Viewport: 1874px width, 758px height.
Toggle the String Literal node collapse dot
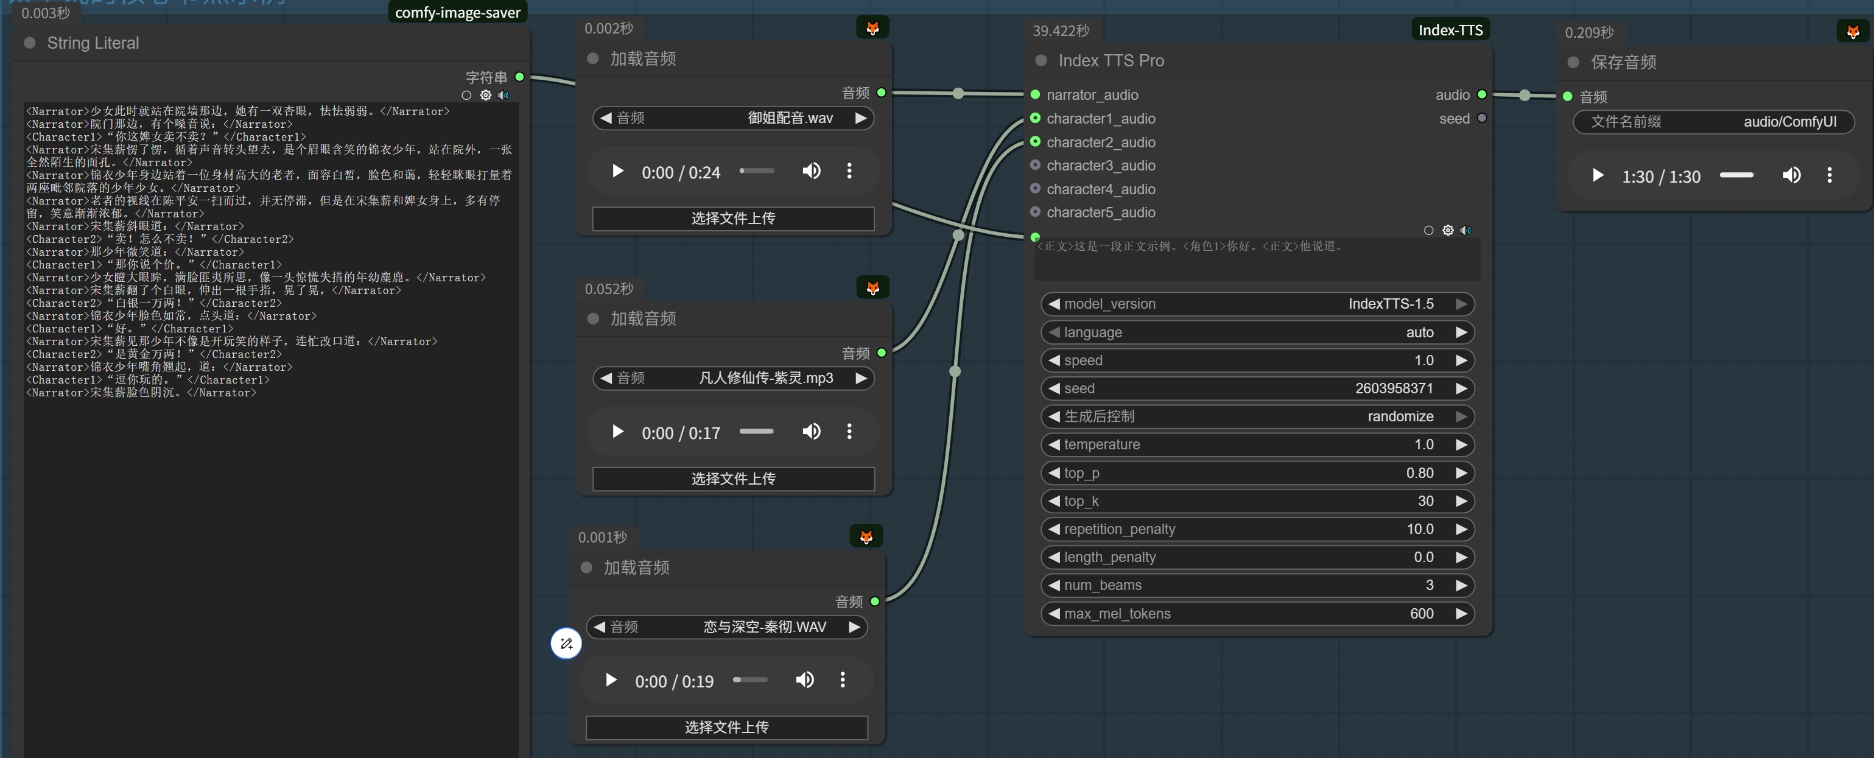(x=30, y=43)
